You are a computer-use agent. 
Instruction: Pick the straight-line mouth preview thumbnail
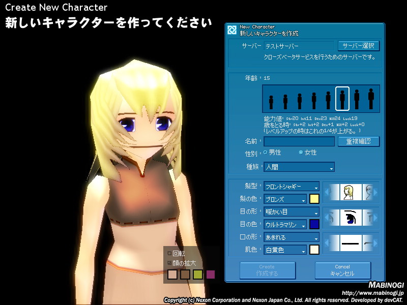coord(351,243)
